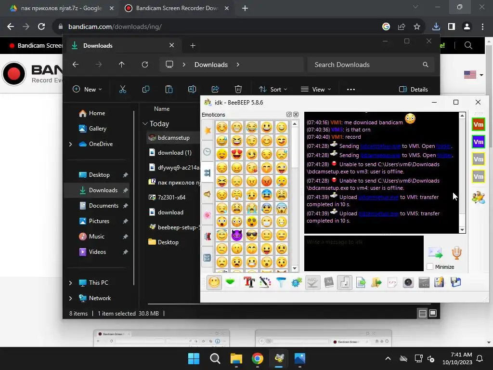Viewport: 493px width, 370px height.
Task: Float the Emoticons panel with the undock button
Action: [x=289, y=115]
